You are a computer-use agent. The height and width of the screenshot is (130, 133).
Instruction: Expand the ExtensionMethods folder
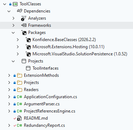tap(9, 75)
